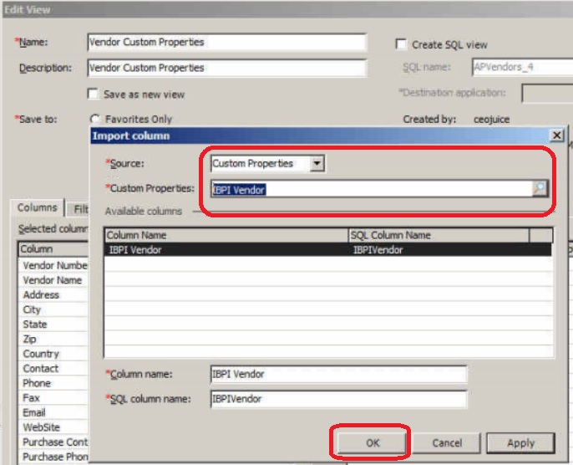Click the Column Name header
573x465 pixels.
tap(226, 235)
